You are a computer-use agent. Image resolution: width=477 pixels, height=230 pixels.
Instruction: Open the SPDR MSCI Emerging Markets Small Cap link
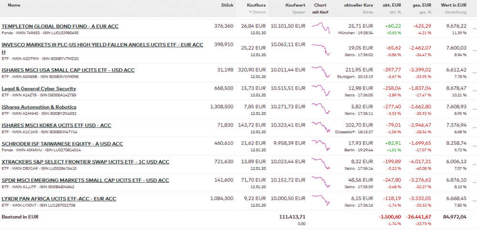click(85, 180)
